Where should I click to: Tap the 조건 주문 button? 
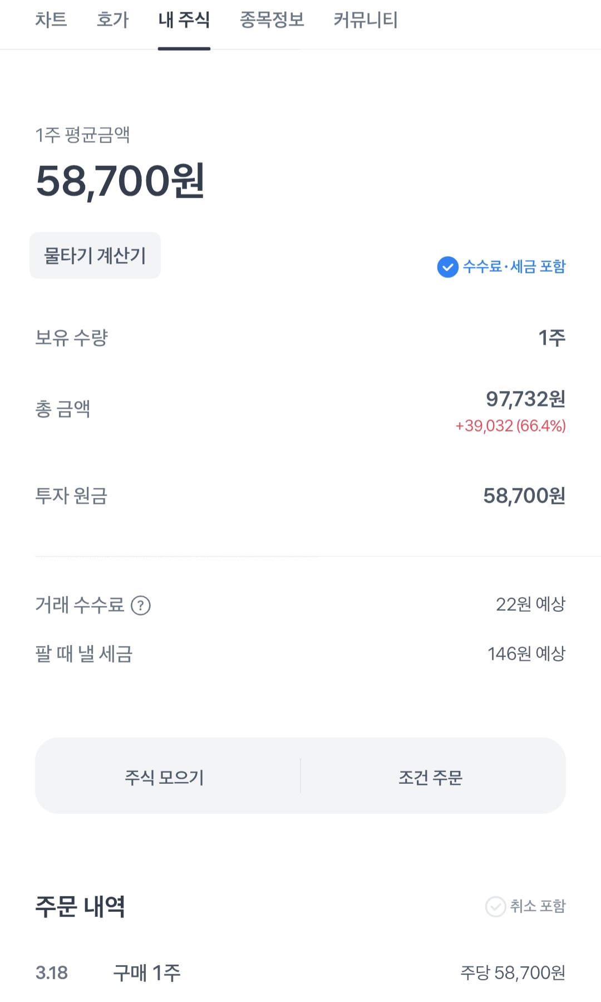tap(431, 777)
